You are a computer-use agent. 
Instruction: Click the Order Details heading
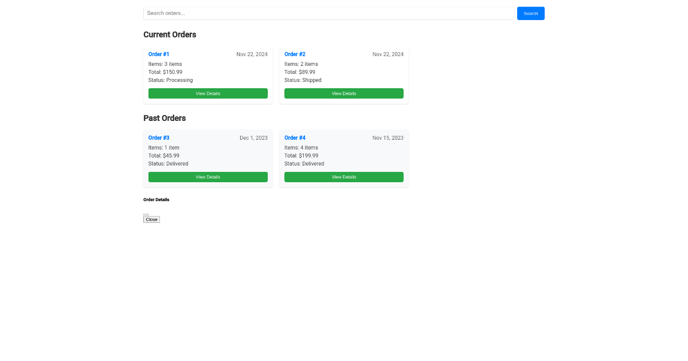156,199
